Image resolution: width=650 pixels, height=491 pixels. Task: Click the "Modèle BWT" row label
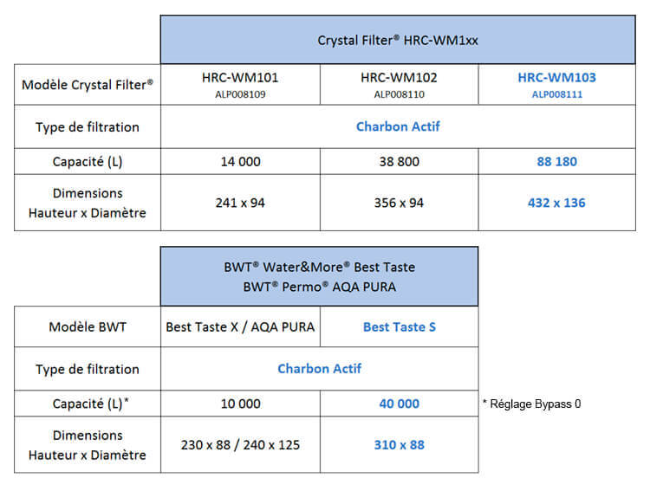pyautogui.click(x=88, y=326)
